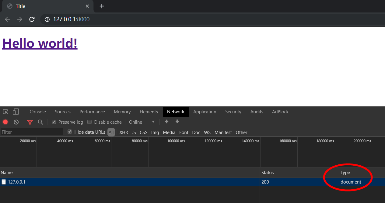This screenshot has height=203, width=385.
Task: Focus the address bar showing 127.0.0.1:8000
Action: click(213, 19)
